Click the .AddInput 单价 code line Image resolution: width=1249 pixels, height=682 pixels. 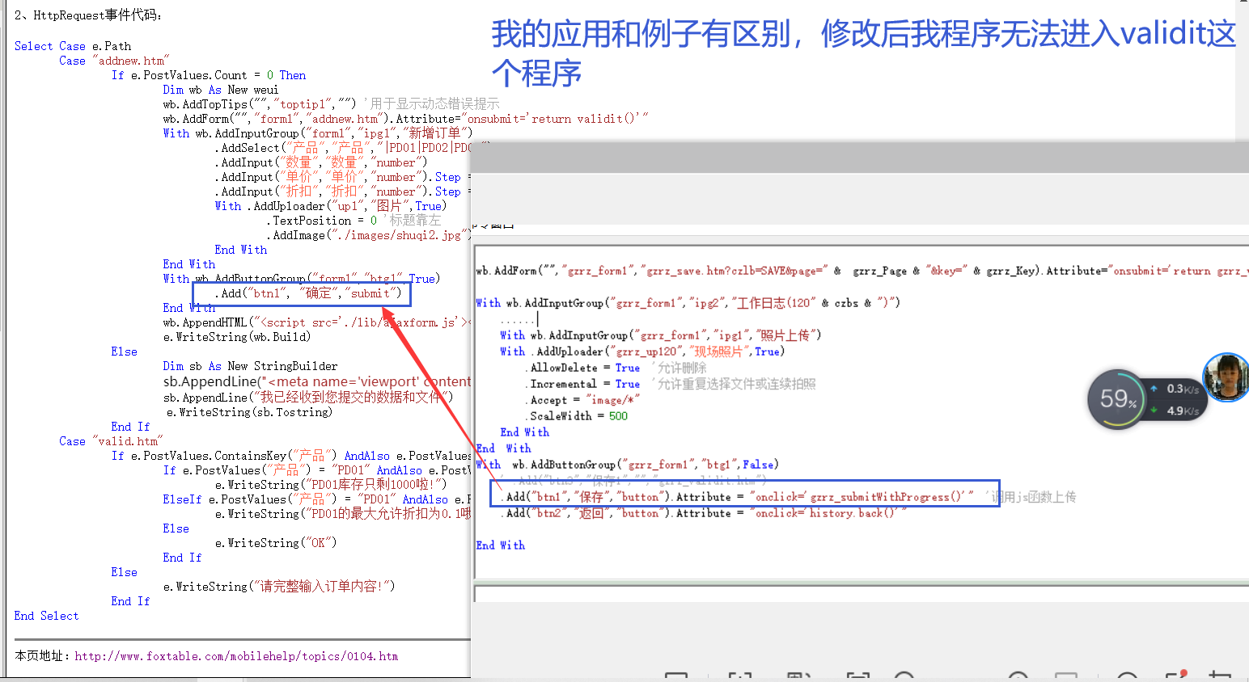[x=342, y=177]
